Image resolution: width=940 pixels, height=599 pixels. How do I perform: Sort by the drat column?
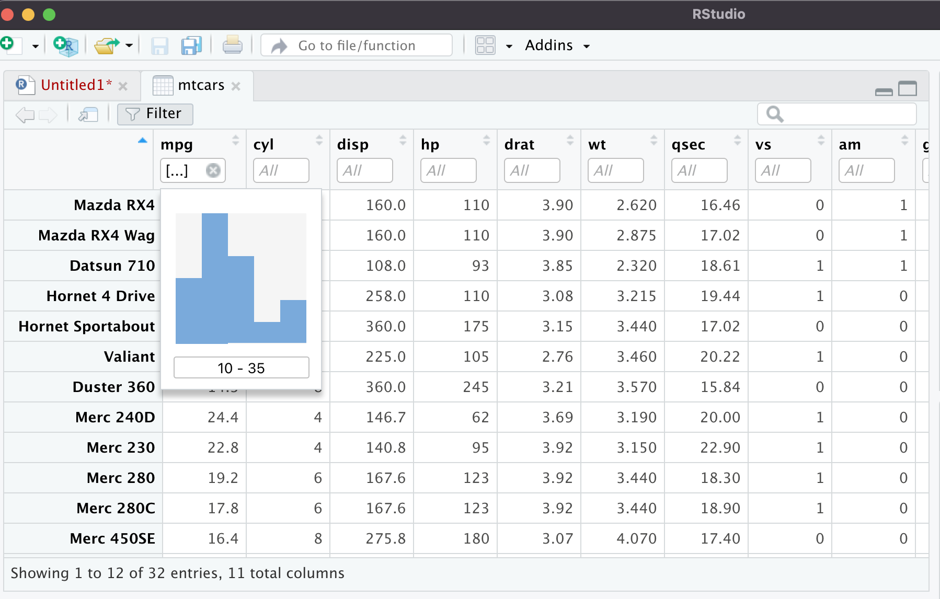[570, 140]
